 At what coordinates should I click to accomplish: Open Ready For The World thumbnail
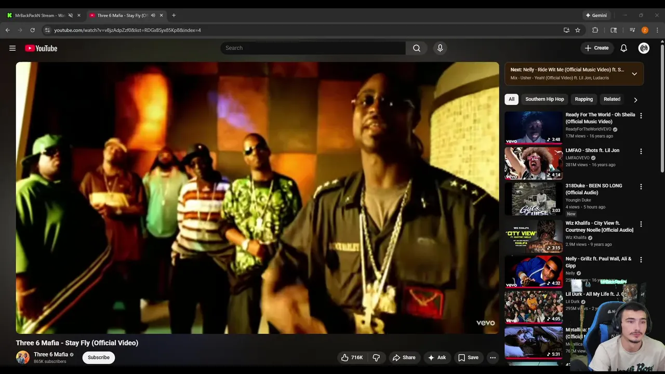point(534,127)
